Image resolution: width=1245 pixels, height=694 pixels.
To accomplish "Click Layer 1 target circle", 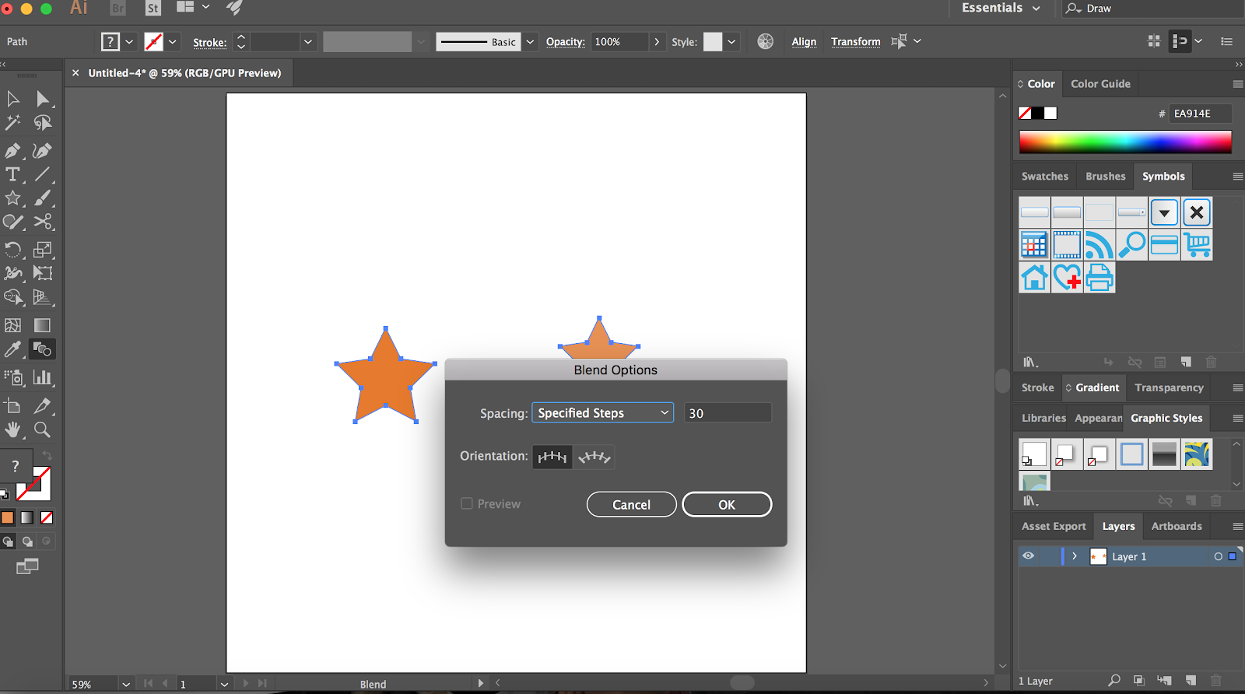I will (1218, 556).
